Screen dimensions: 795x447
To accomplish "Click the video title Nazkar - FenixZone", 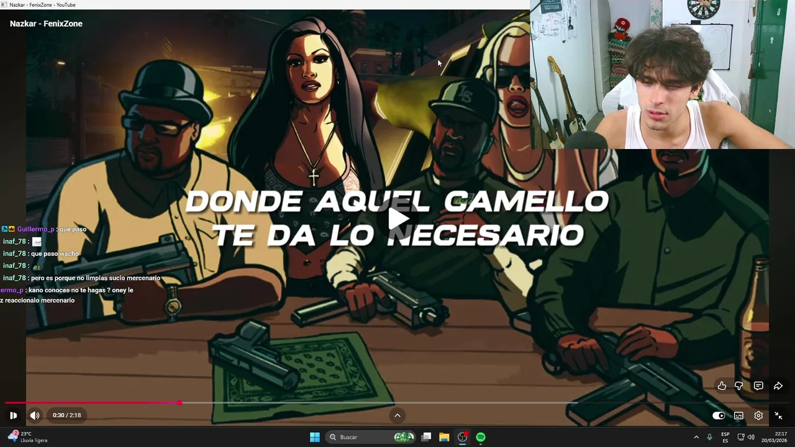I will [46, 24].
